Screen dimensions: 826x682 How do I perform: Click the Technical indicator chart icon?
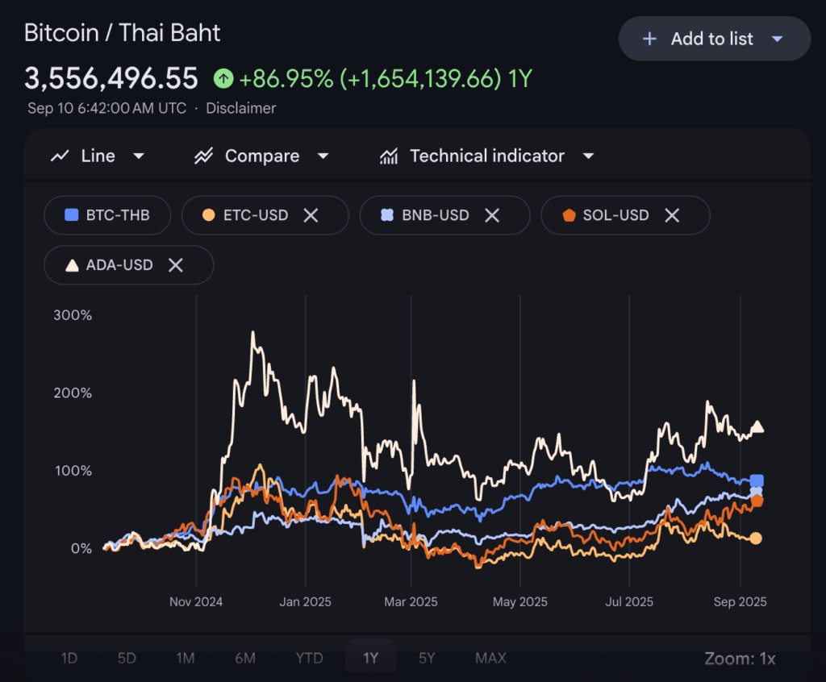(x=389, y=156)
